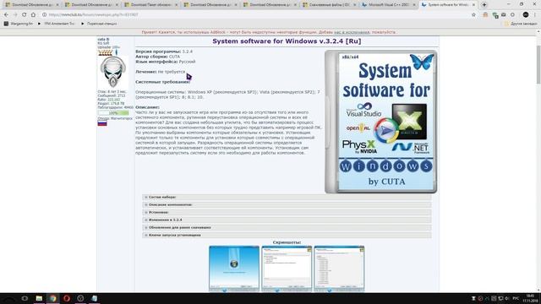Image resolution: width=541 pixels, height=304 pixels.
Task: Click the System software cover box image
Action: pos(380,122)
